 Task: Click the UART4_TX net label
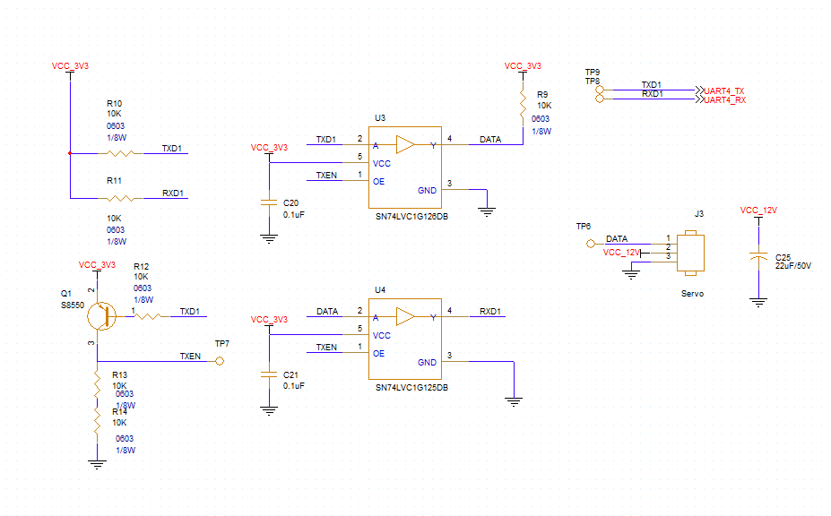click(725, 90)
